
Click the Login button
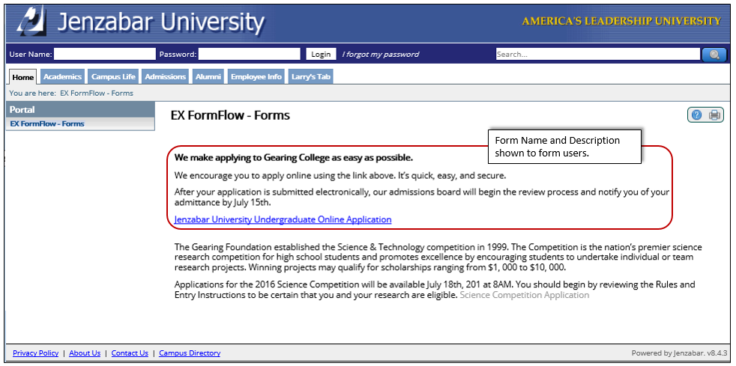click(321, 55)
